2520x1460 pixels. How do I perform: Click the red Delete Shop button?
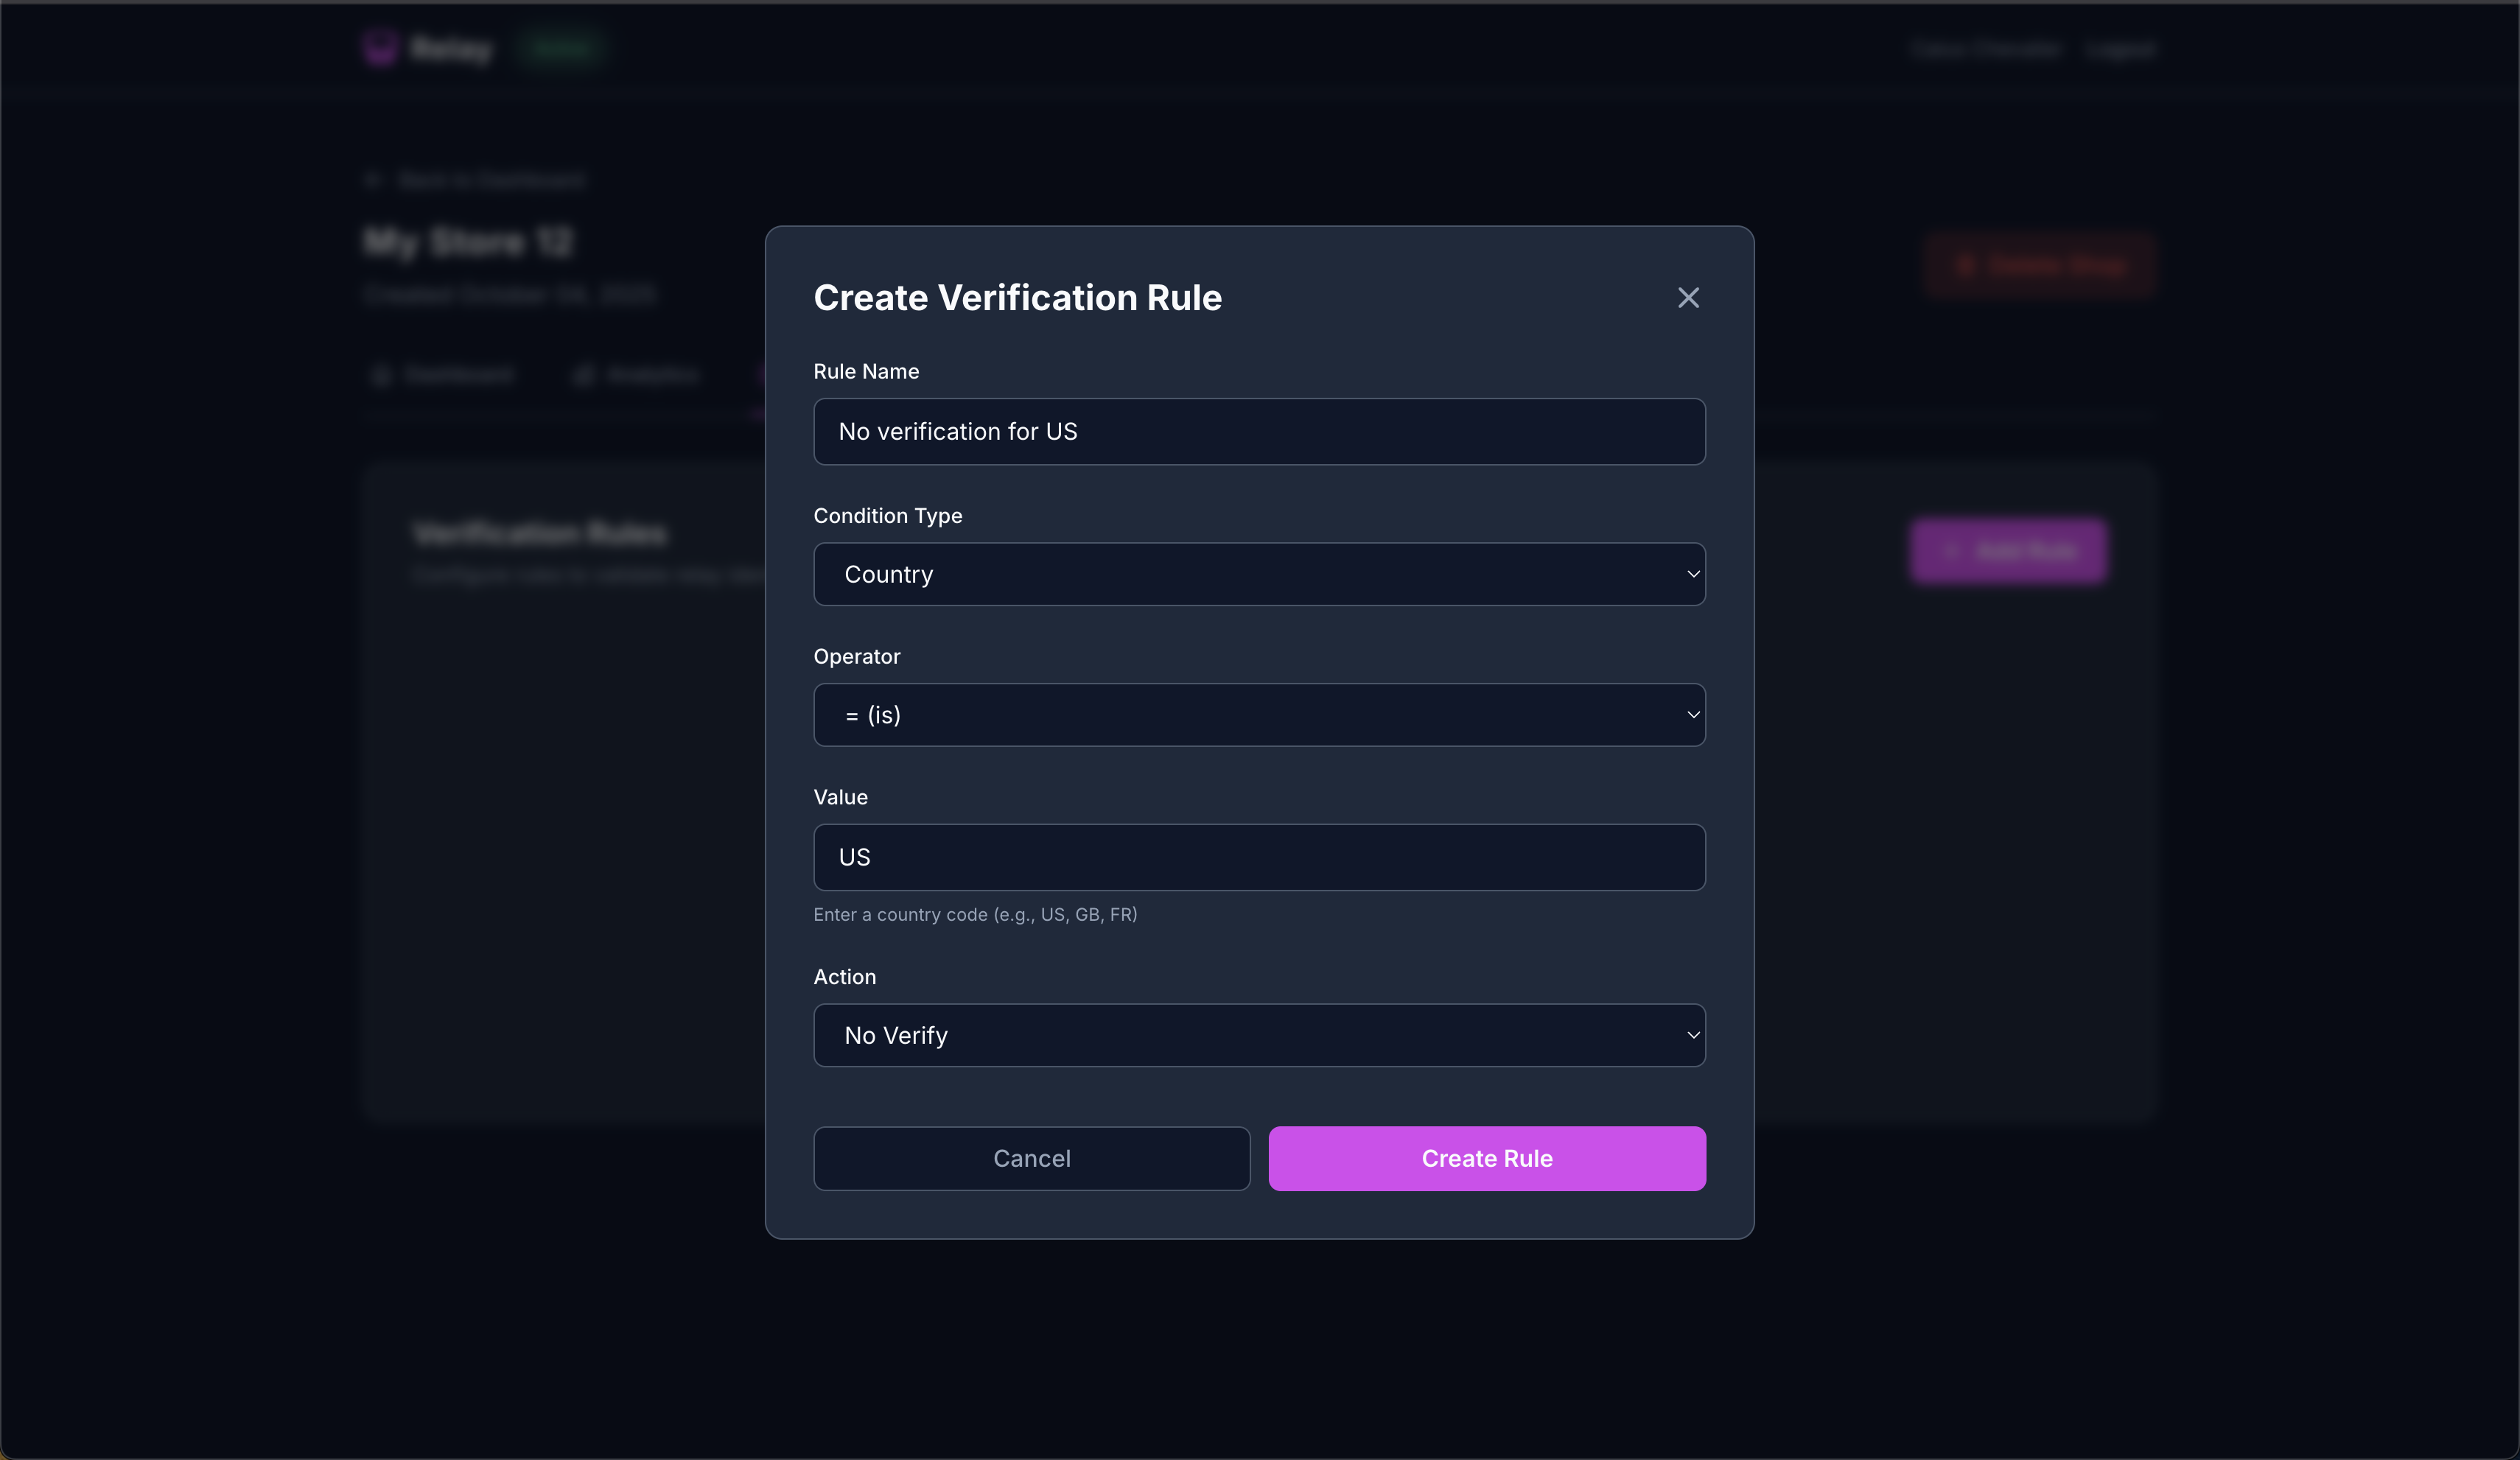coord(2040,266)
